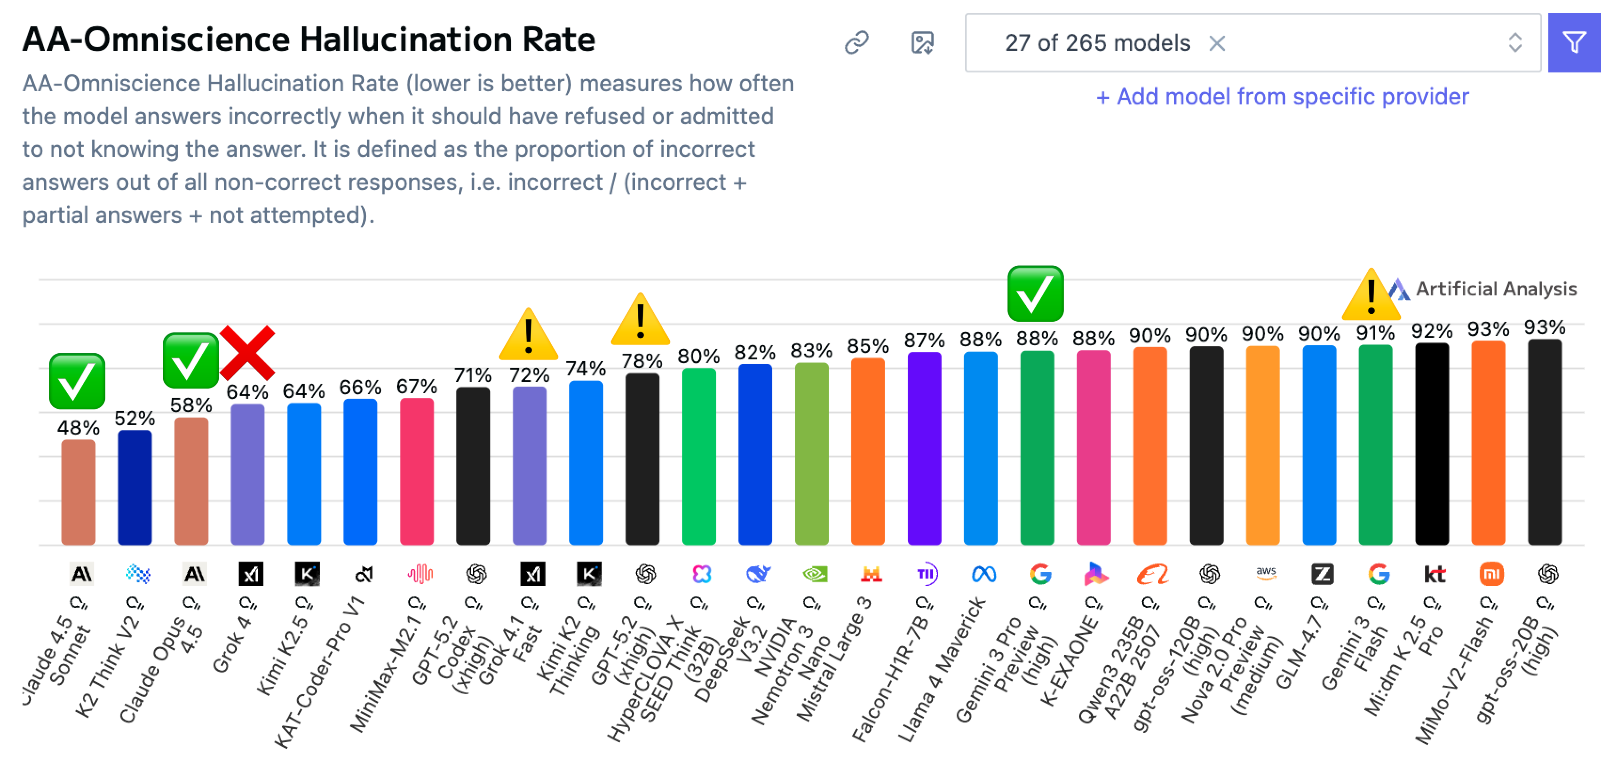Click Add model from specific provider
The width and height of the screenshot is (1617, 762).
[1282, 97]
